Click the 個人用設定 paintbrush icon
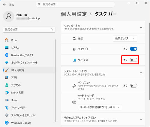150x127 pixels. coord(7,70)
